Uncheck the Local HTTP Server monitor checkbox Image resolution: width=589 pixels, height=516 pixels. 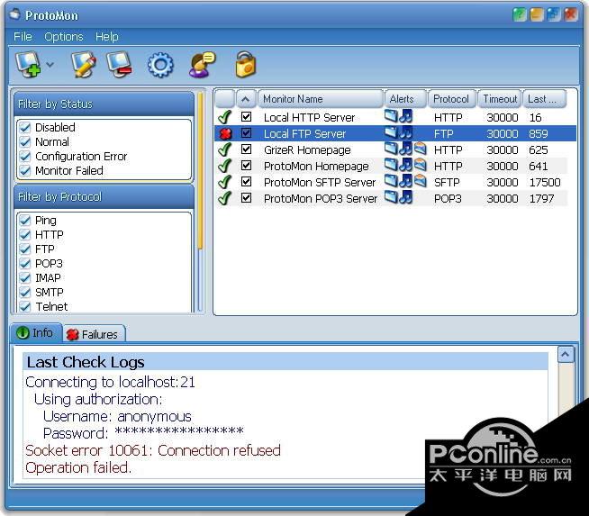click(x=246, y=117)
